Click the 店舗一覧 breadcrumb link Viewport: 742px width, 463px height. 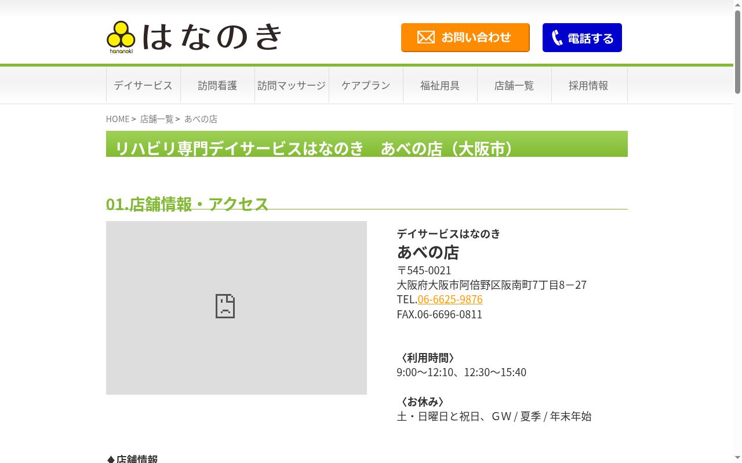pyautogui.click(x=157, y=119)
